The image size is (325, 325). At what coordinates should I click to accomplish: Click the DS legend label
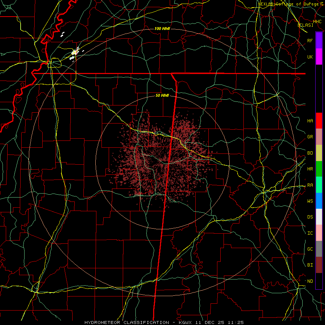click(310, 217)
